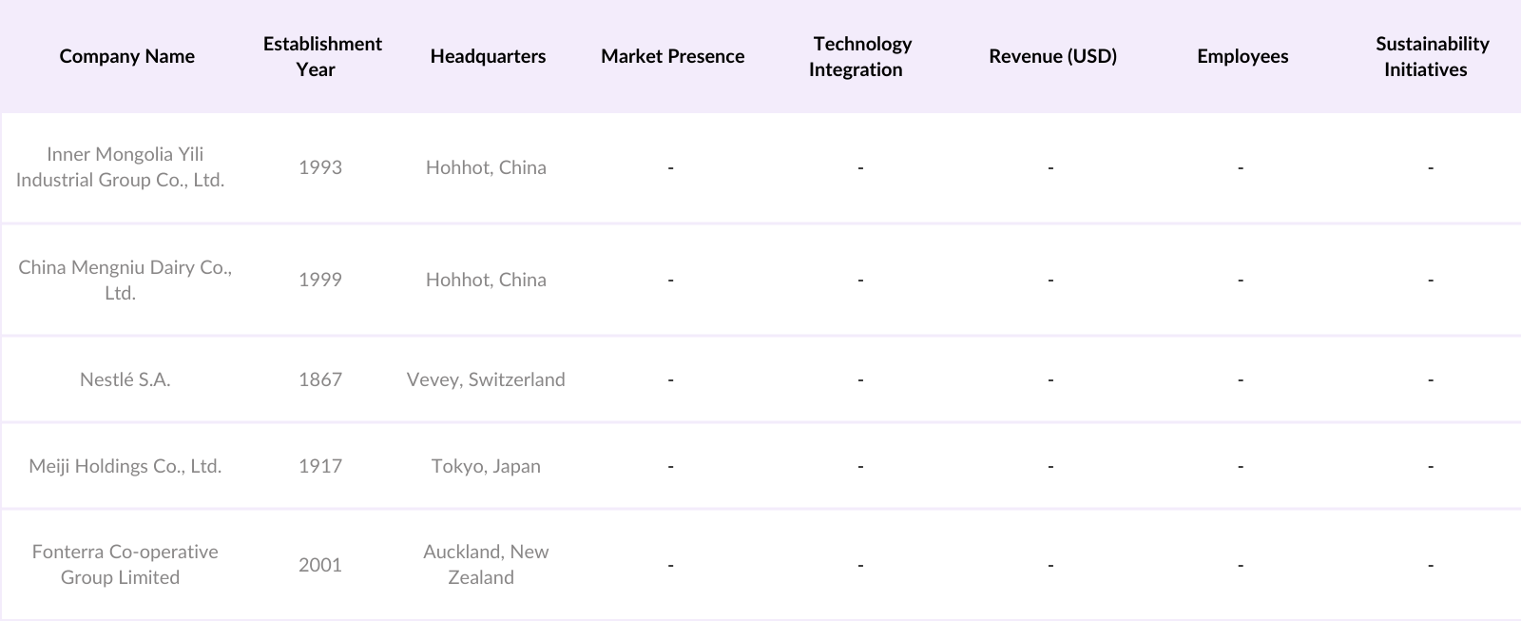Select the Vevey, Switzerland headquarters cell
This screenshot has width=1521, height=621.
pos(486,379)
